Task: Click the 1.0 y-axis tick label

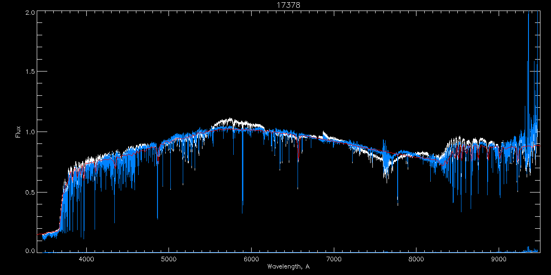Action: pos(30,132)
